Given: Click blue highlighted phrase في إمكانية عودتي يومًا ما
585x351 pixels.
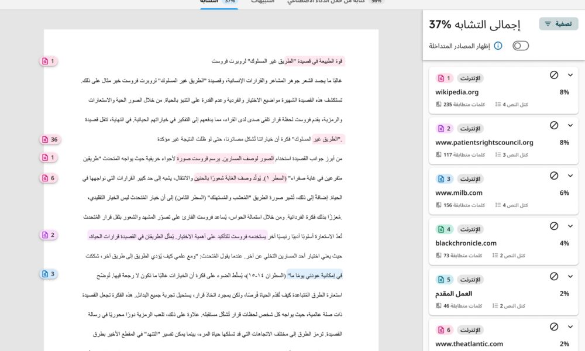Looking at the screenshot, I should (314, 276).
